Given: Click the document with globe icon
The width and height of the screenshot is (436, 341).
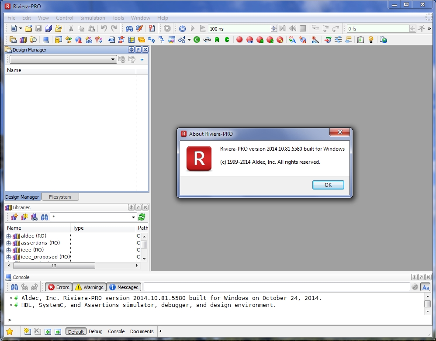Looking at the screenshot, I should tap(384, 40).
